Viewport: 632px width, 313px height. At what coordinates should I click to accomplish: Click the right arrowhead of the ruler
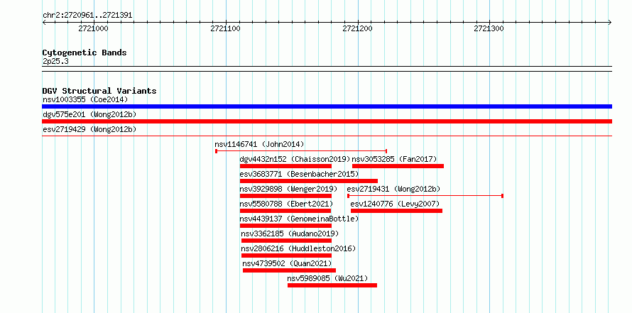click(x=610, y=22)
